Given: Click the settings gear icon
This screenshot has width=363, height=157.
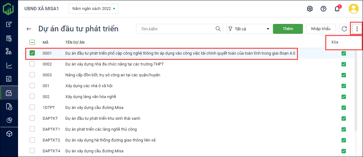Looking at the screenshot, I should click(x=309, y=9).
